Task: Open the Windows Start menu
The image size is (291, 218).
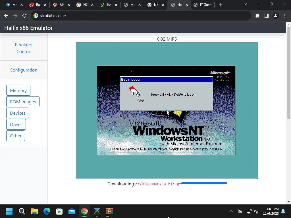Action: (9, 211)
